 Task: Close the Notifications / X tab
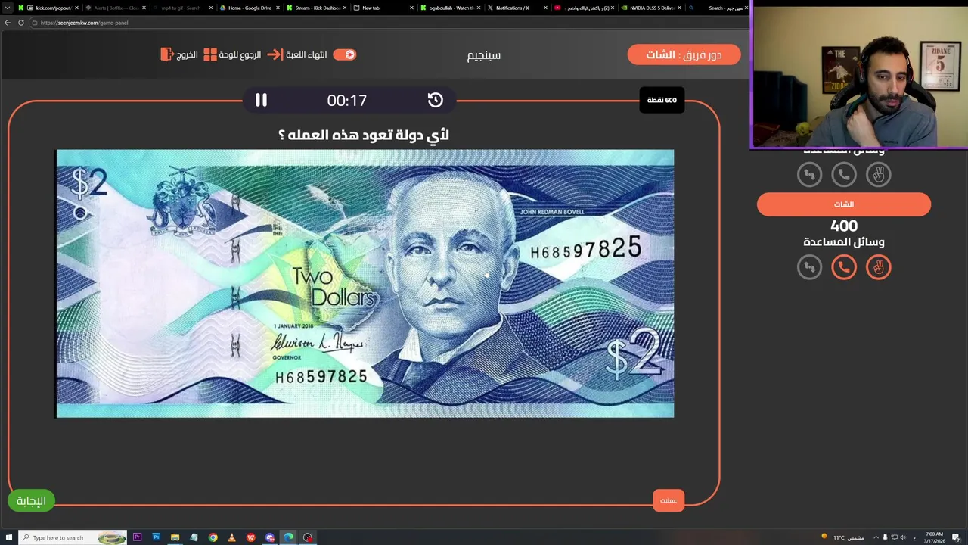545,8
